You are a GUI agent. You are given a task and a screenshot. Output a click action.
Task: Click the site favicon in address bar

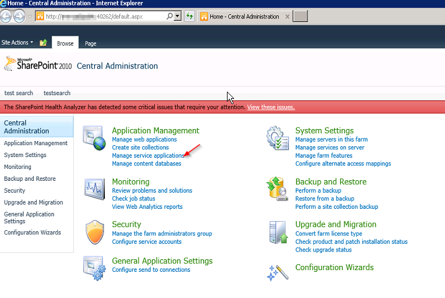click(x=41, y=16)
